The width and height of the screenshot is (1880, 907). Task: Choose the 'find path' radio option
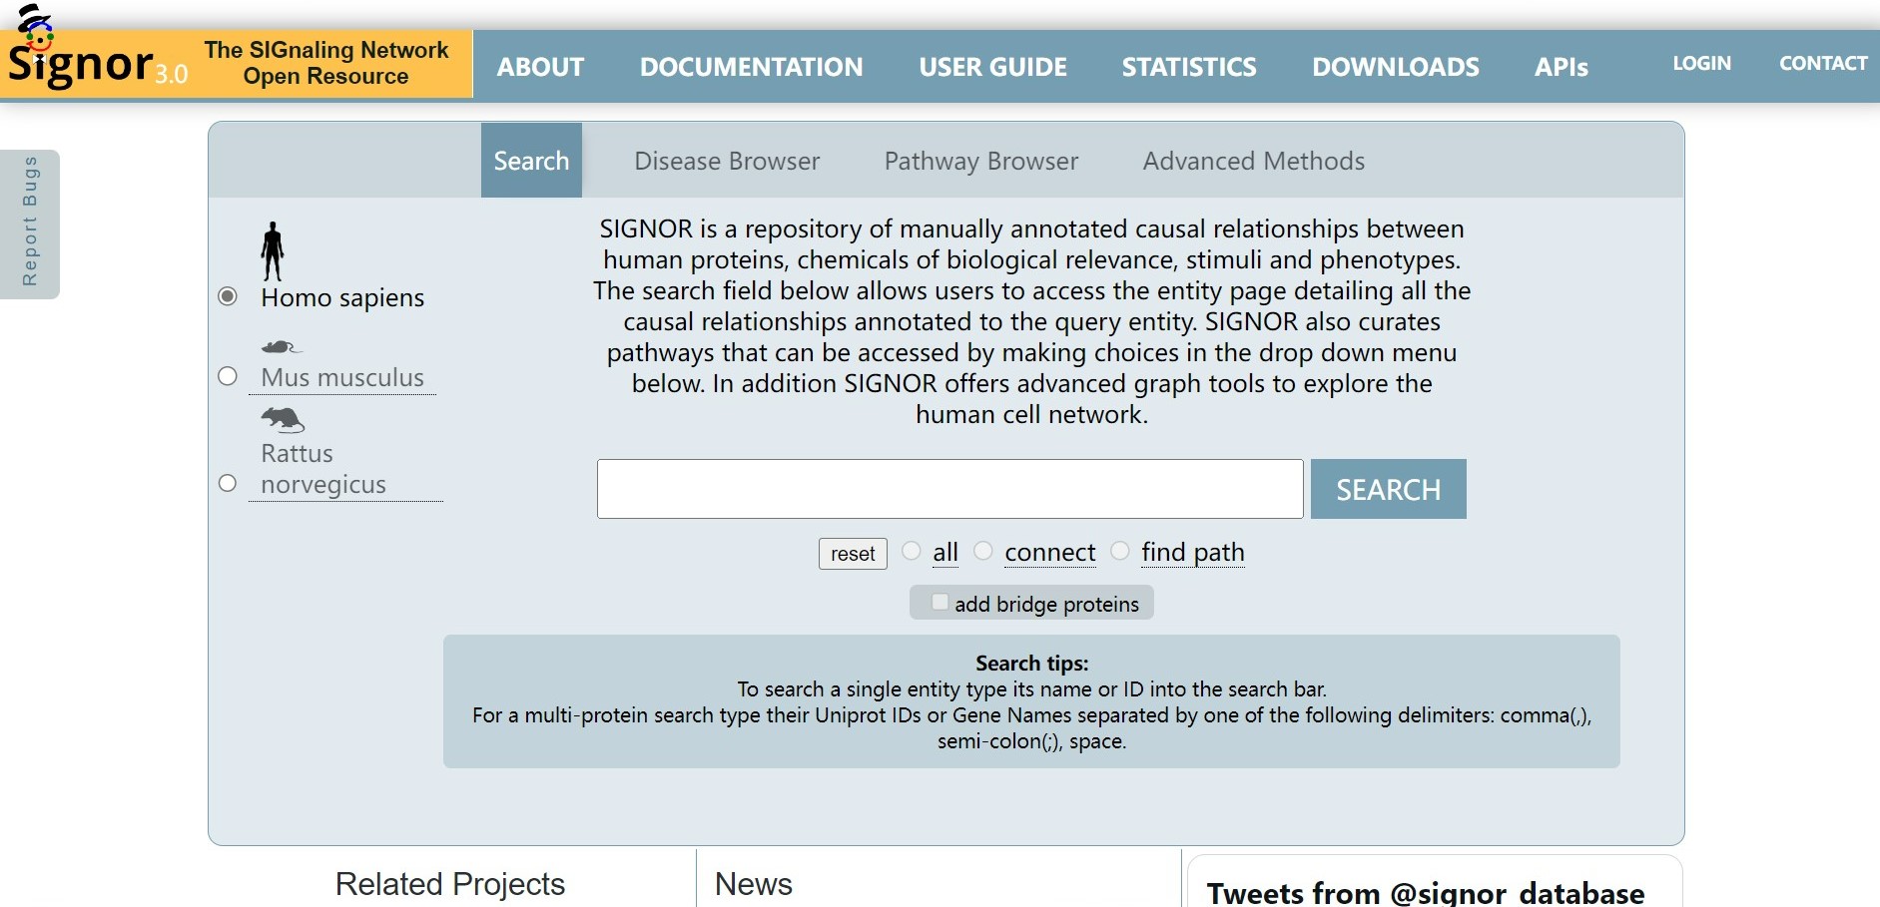tap(1120, 551)
